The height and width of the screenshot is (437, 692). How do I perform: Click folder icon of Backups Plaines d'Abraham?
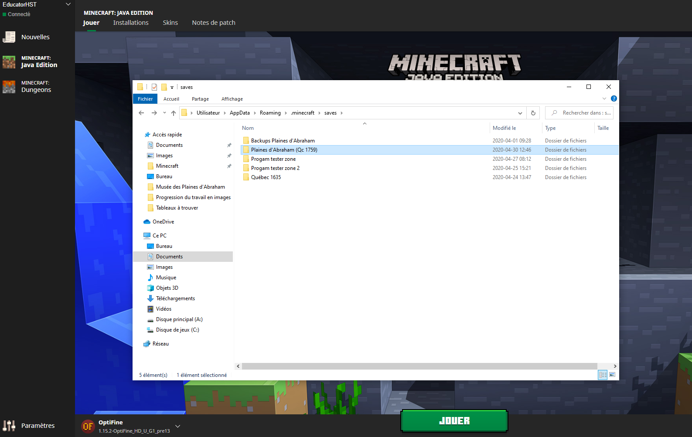[246, 141]
